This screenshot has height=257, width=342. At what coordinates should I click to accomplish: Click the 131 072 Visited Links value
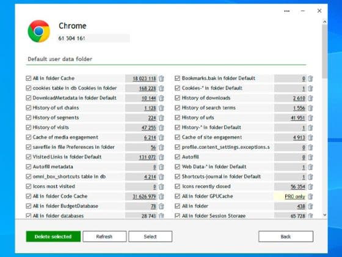148,157
